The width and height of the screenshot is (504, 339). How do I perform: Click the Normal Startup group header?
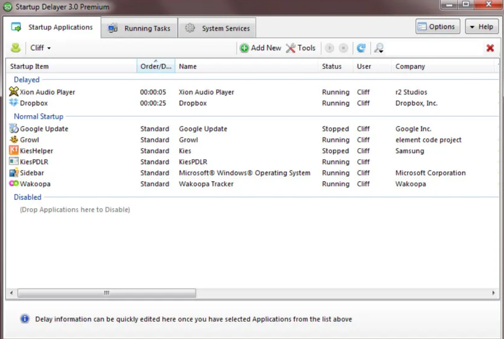click(38, 116)
